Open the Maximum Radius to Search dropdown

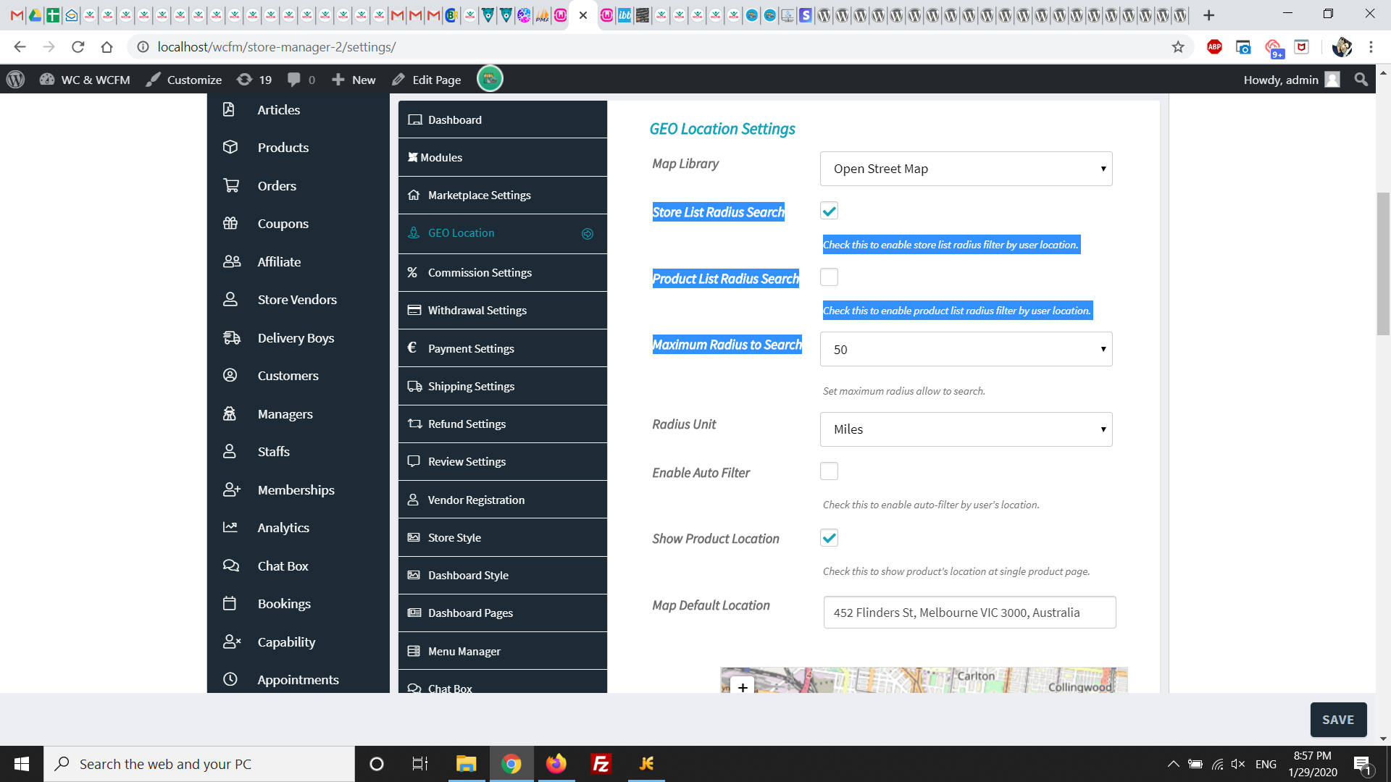(x=966, y=349)
